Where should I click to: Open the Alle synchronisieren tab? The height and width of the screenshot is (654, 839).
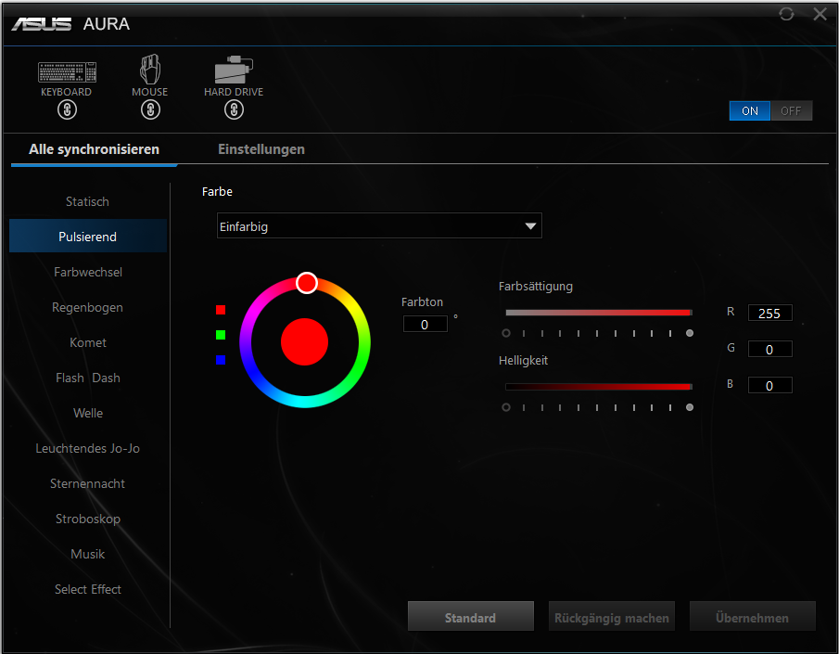[x=95, y=149]
